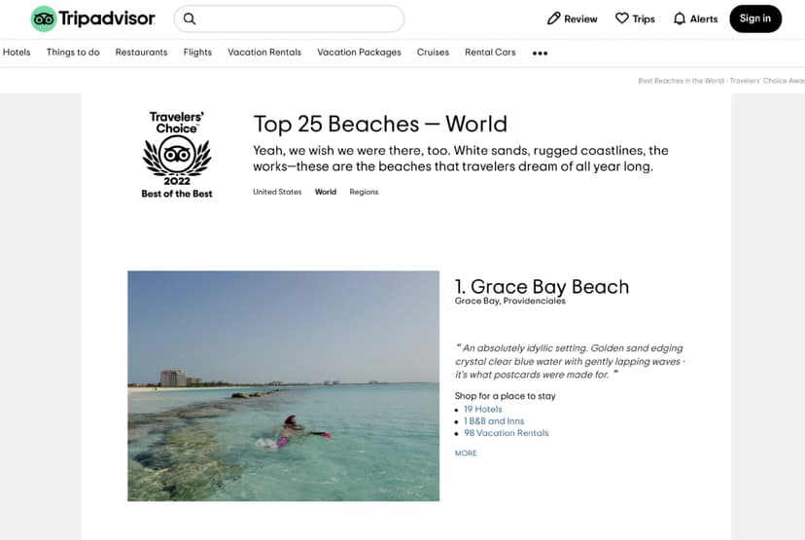805x540 pixels.
Task: Switch to the Regions tab
Action: click(x=364, y=192)
